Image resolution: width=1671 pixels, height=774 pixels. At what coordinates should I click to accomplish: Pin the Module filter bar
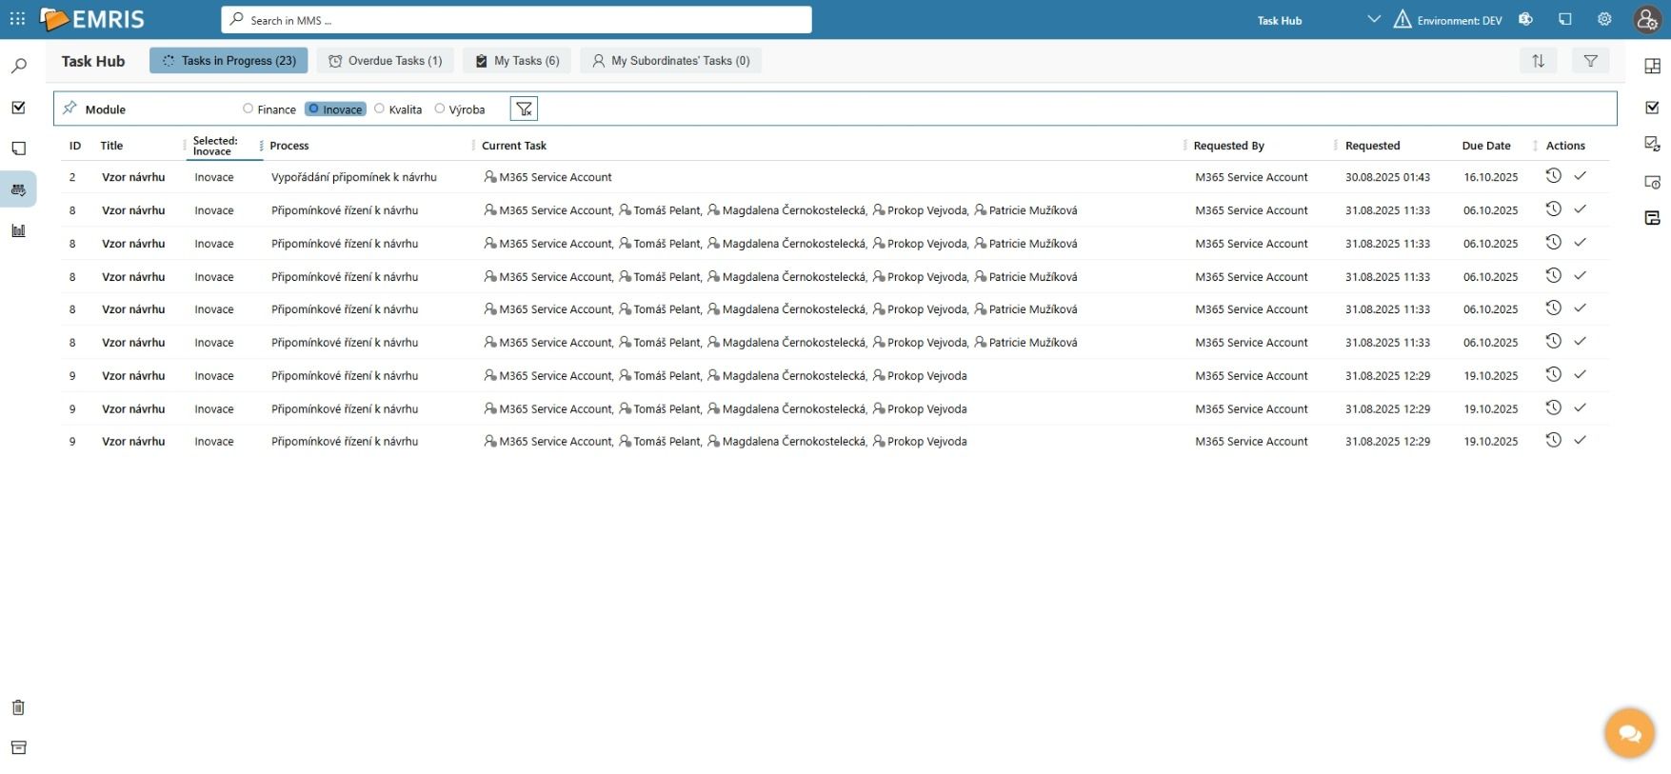tap(70, 109)
